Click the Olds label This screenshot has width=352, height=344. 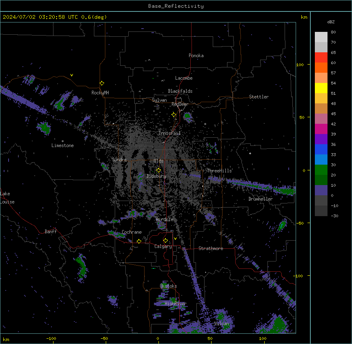coord(158,161)
